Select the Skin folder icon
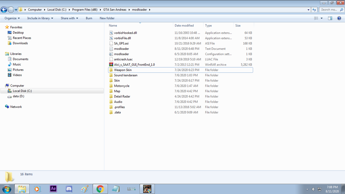345x194 pixels. coord(111,81)
